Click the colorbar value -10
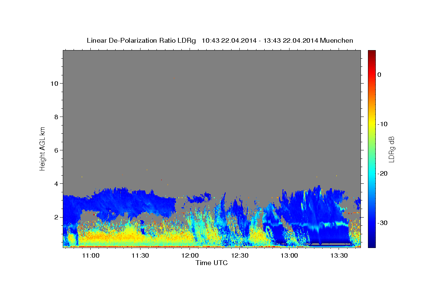 (383, 124)
